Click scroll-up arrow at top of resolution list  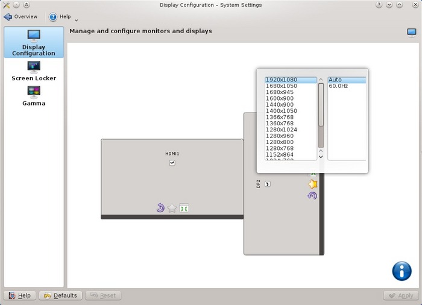tap(321, 80)
